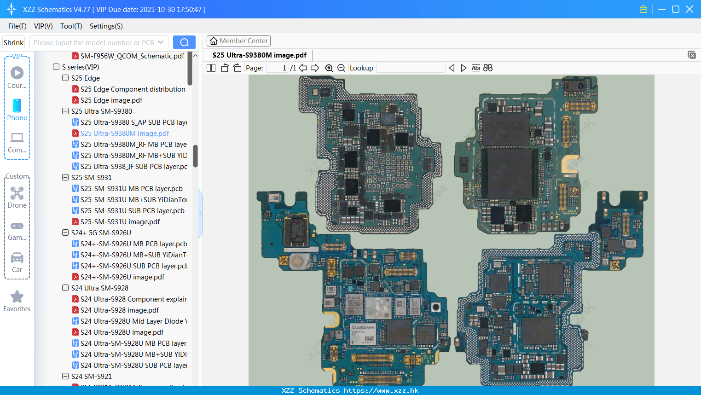Collapse the left panel splitter handle

point(200,213)
